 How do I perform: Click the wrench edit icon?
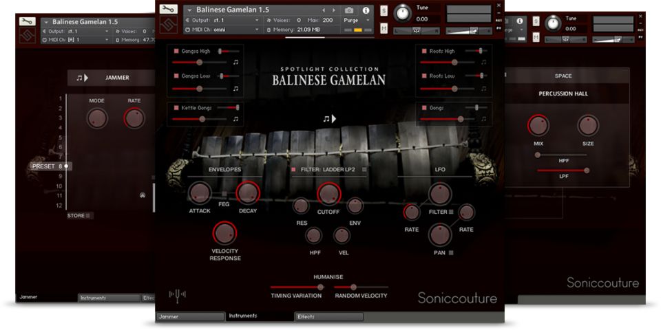point(168,10)
